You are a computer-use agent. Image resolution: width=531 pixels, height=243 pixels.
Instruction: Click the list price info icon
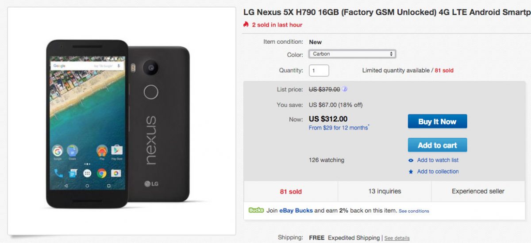coord(345,89)
